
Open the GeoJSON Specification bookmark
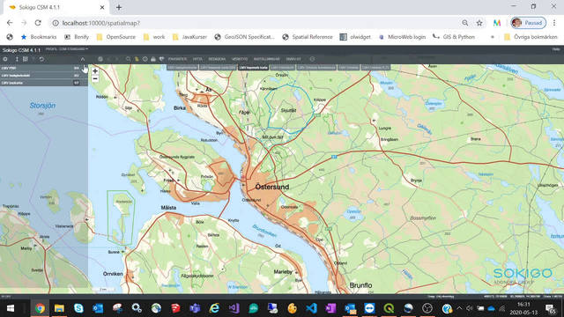click(x=245, y=37)
